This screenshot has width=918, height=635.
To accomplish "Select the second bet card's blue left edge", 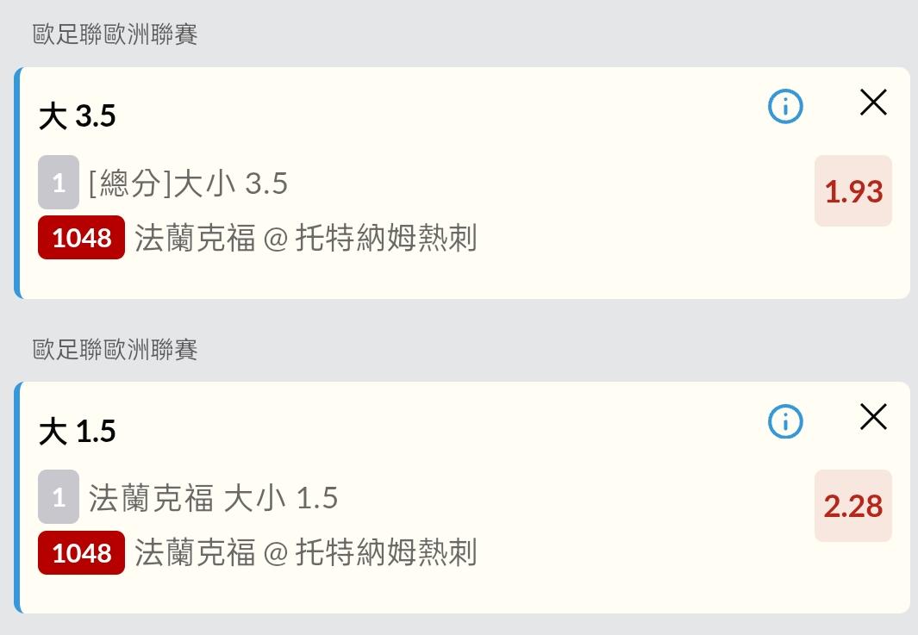I will (17, 497).
